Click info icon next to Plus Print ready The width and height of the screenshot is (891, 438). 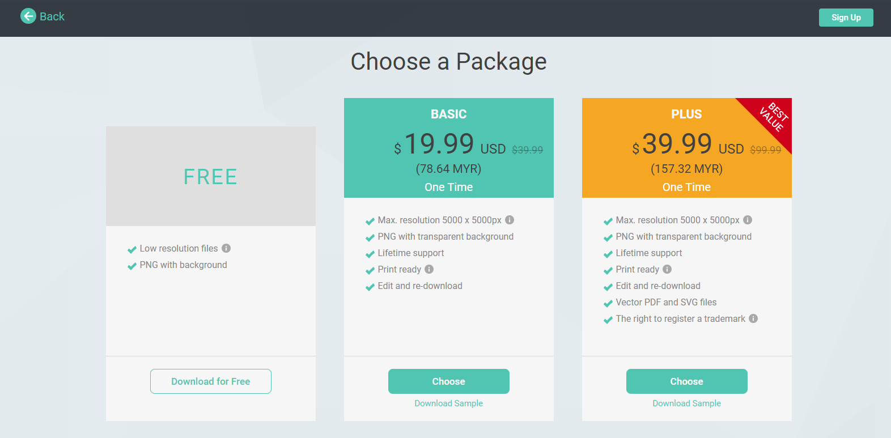pos(667,269)
